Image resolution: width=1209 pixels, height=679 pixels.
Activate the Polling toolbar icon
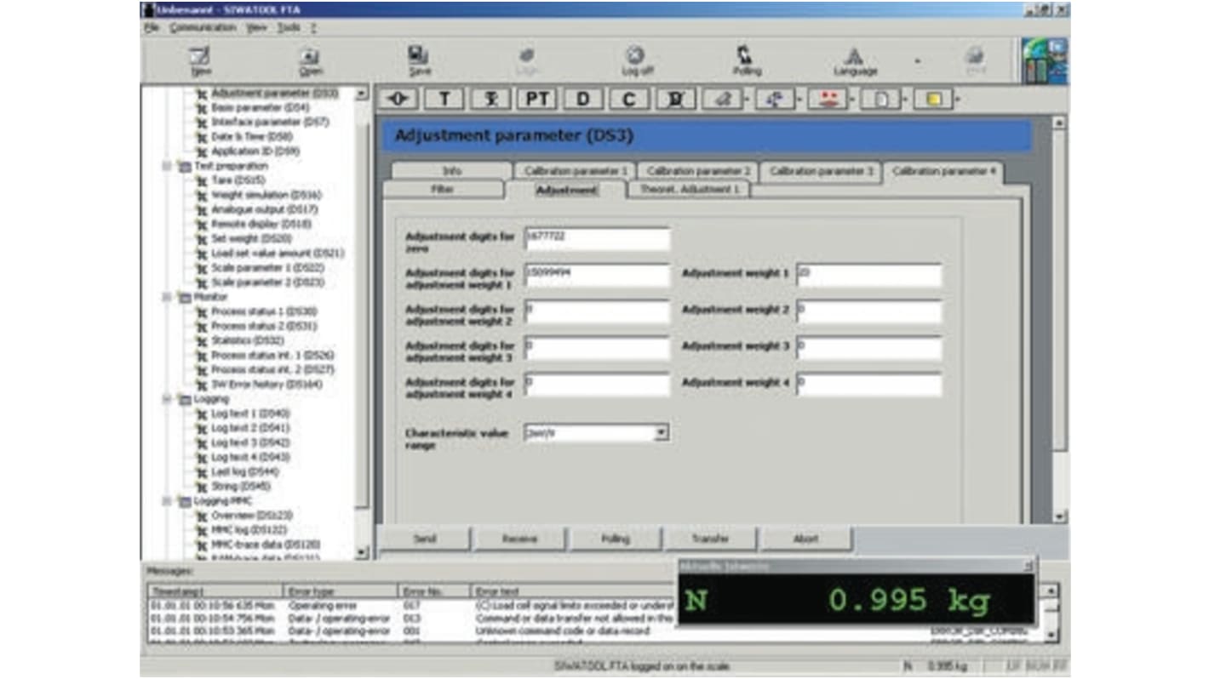tap(746, 58)
